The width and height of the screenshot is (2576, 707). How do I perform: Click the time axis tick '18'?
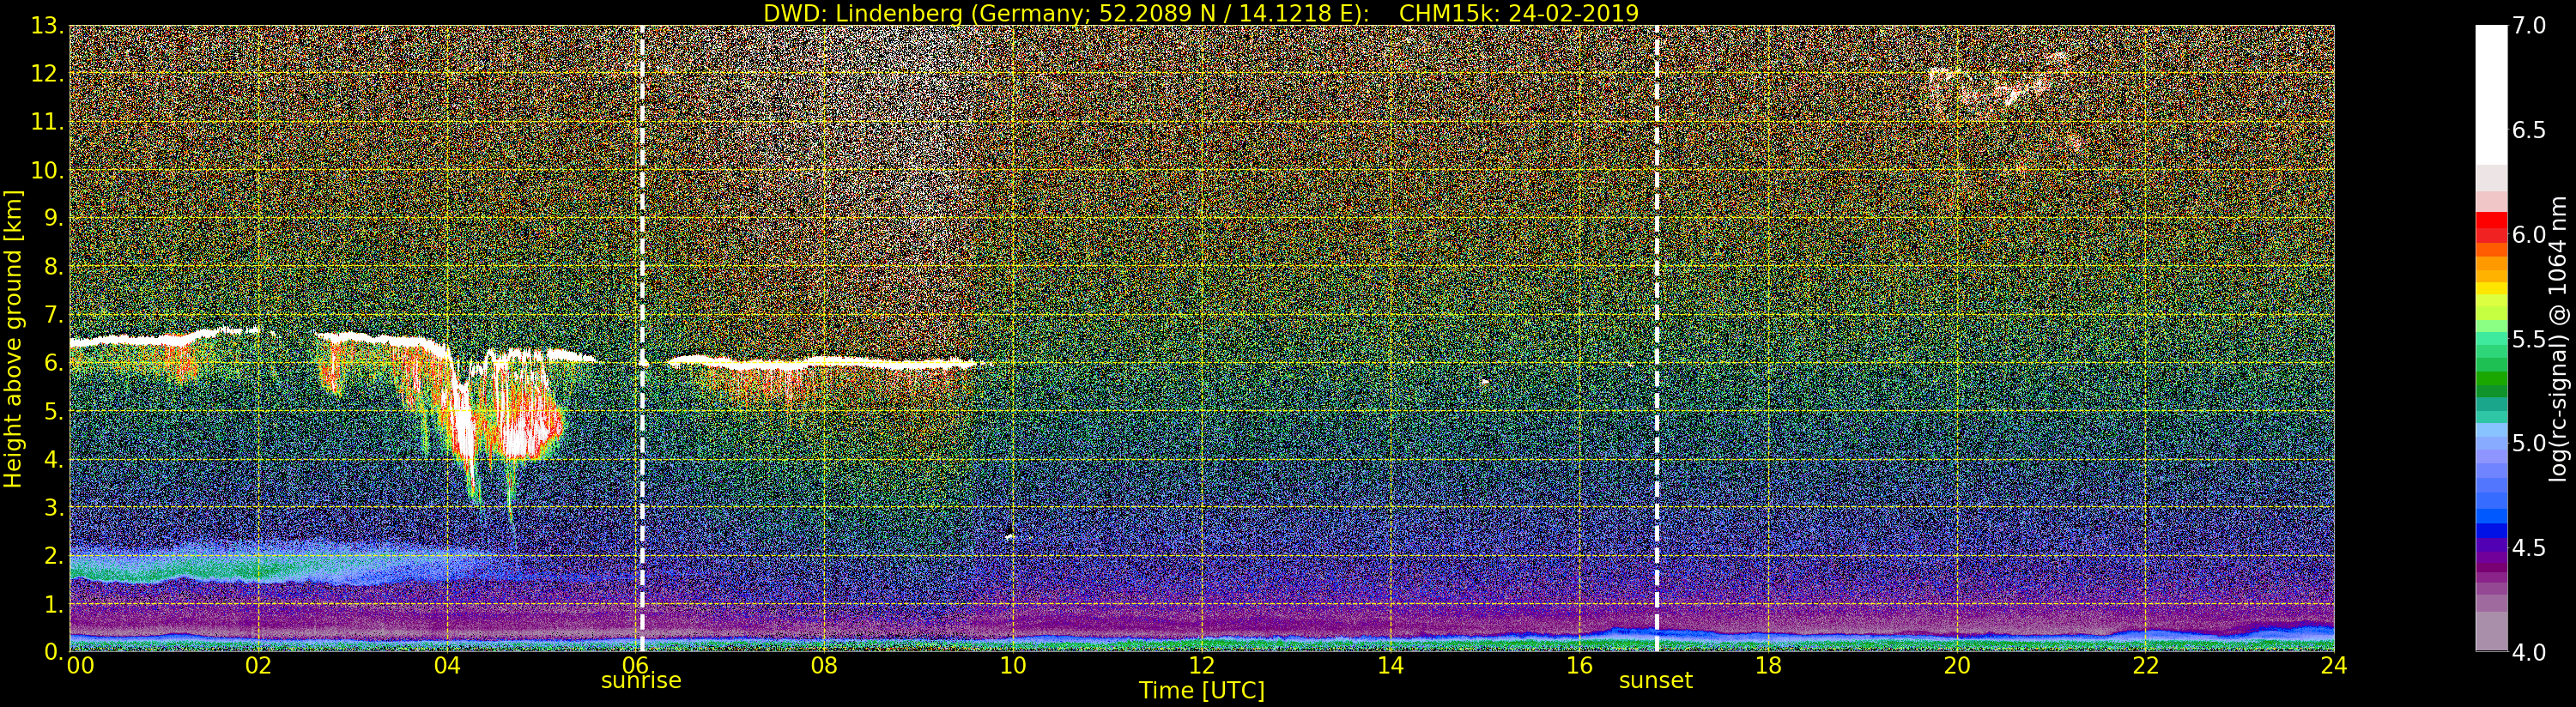pos(1768,666)
